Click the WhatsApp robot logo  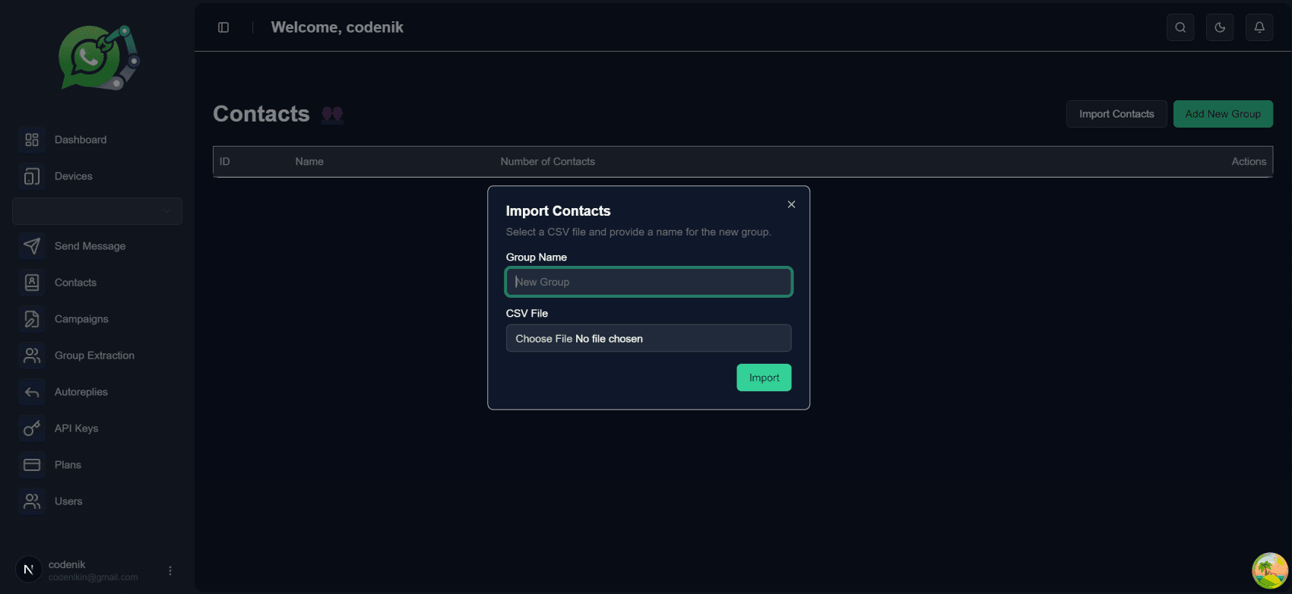coord(100,58)
